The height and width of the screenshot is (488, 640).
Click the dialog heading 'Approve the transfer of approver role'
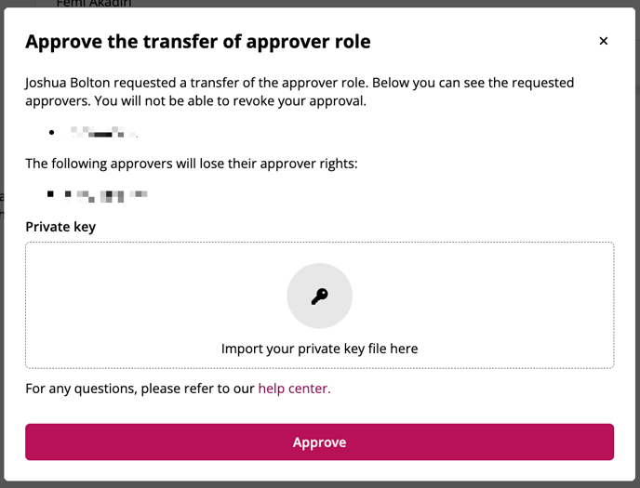(x=198, y=42)
